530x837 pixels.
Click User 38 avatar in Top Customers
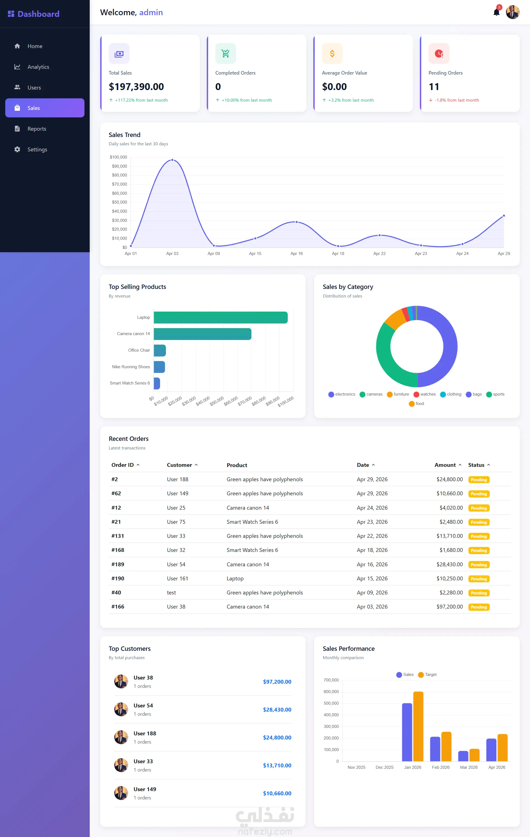point(121,681)
